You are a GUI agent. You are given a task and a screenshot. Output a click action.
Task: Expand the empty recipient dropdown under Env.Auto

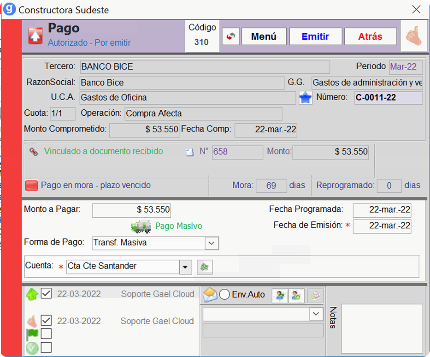(x=316, y=314)
